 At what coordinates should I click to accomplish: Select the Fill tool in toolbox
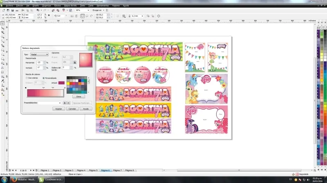point(2,90)
